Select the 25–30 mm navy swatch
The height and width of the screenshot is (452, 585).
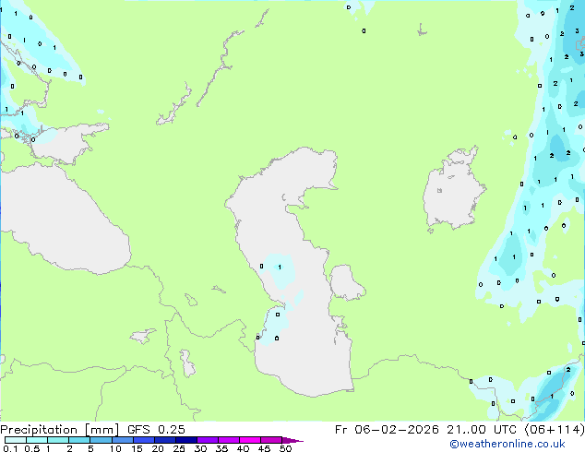click(186, 440)
